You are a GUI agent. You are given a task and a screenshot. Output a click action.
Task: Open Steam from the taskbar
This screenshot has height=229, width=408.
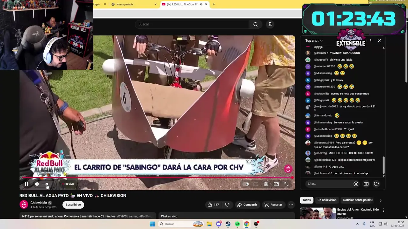point(228,224)
